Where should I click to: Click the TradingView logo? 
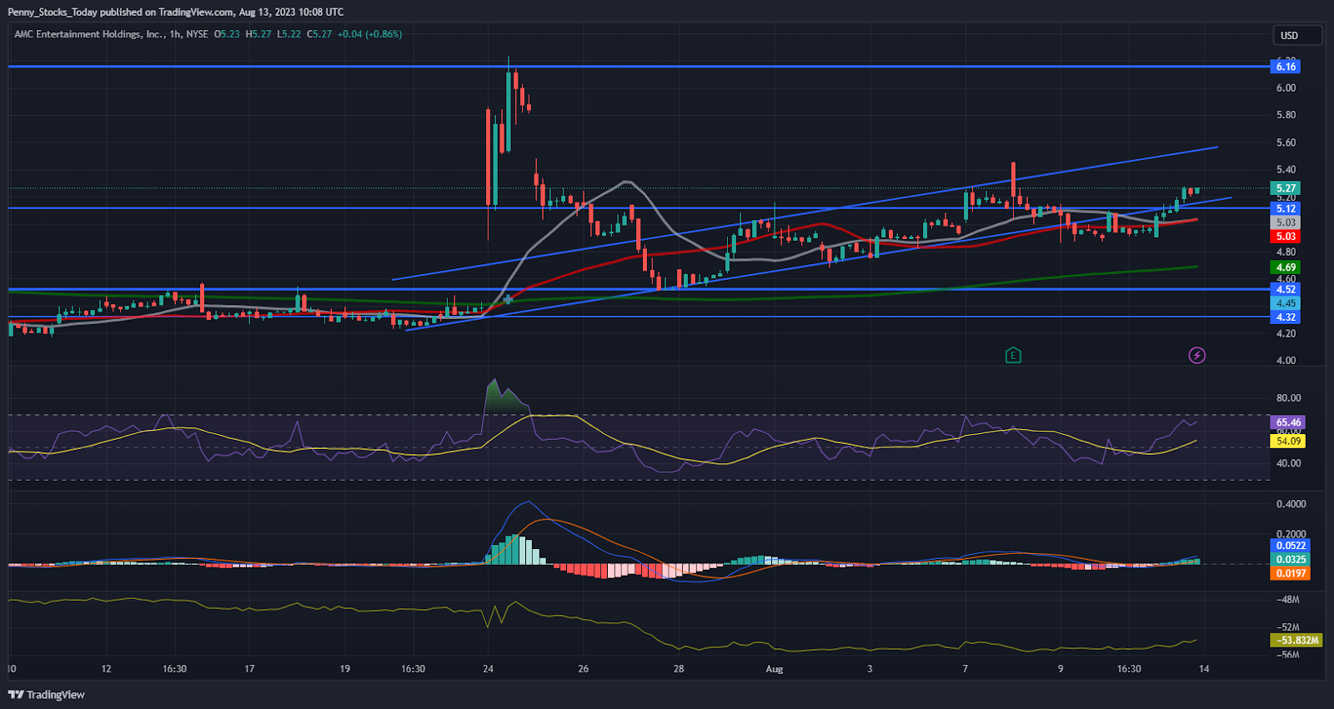[x=47, y=695]
